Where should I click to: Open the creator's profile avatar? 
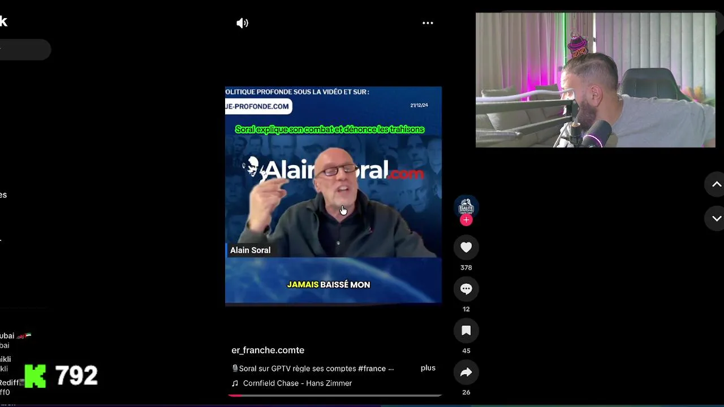tap(466, 207)
